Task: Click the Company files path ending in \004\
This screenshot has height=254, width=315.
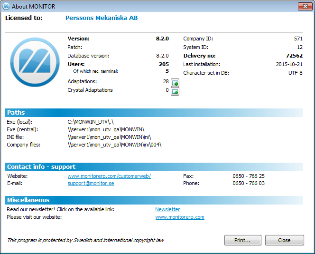Action: click(x=114, y=145)
